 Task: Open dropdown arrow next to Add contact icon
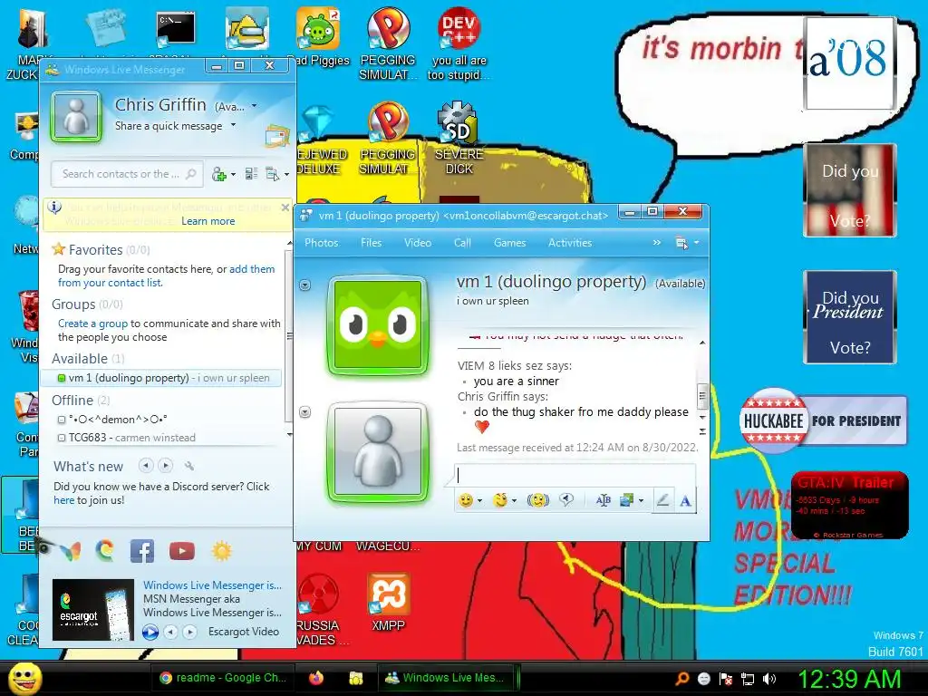[233, 175]
